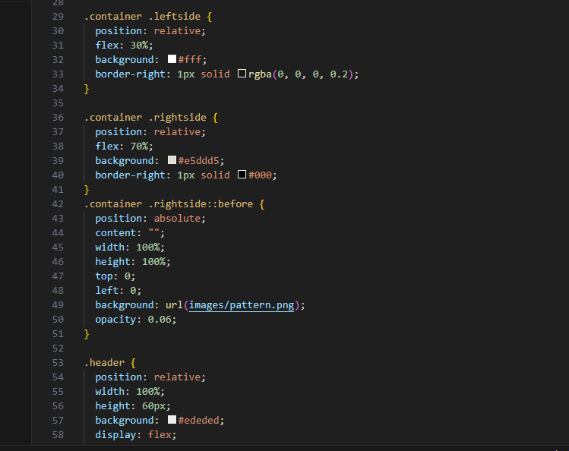The image size is (569, 451).
Task: Click on 'flex: 30%;' declaration
Action: 124,45
